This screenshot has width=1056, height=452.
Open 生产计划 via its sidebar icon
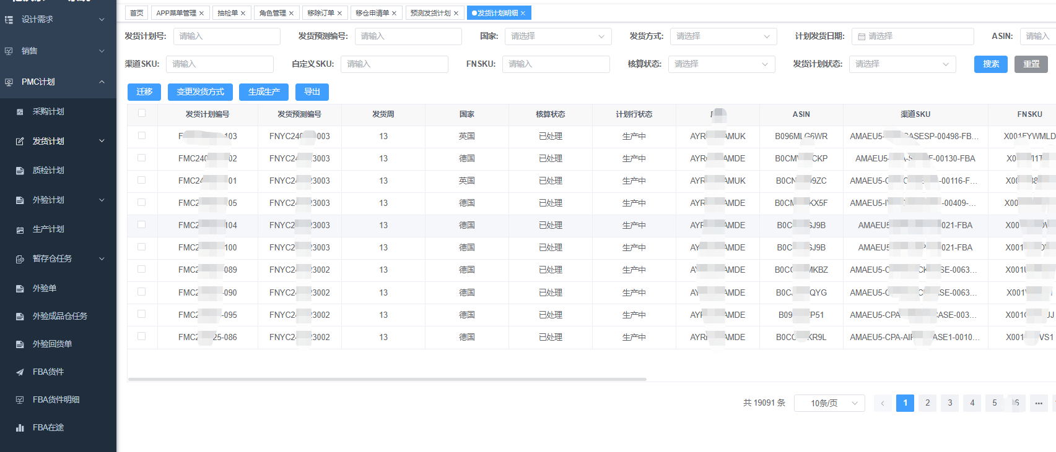[x=20, y=229]
